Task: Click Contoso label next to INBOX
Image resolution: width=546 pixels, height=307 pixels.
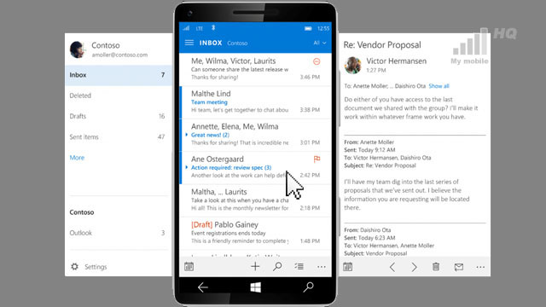Action: pos(237,43)
